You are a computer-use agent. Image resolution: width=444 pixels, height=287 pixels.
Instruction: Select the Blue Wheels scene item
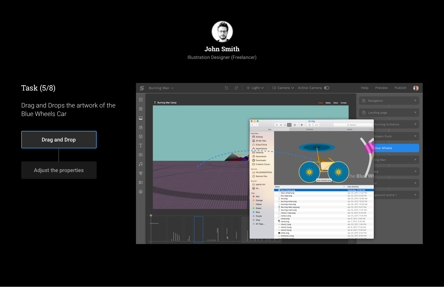(396, 148)
